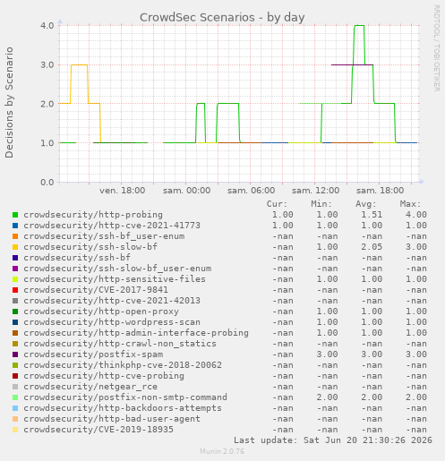
Task: Click the ssh-slow-bf Avg value 2.05
Action: [372, 247]
